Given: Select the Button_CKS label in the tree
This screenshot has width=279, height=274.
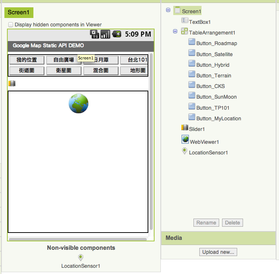Looking at the screenshot, I should [x=210, y=86].
